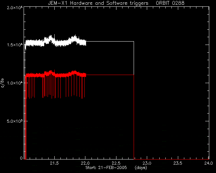This screenshot has height=173, width=216.
Task: Click the 21.5 x-axis tick label
Action: (54, 163)
